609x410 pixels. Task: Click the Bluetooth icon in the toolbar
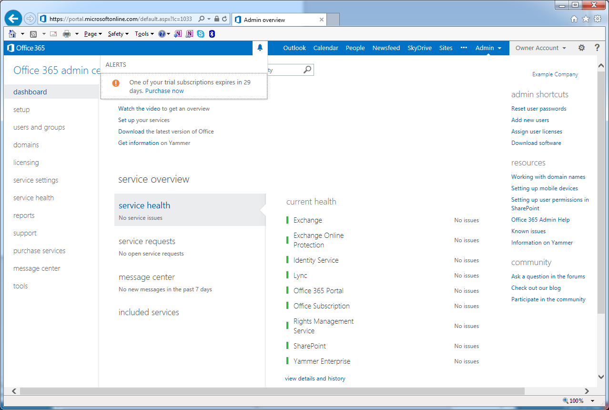pos(212,34)
